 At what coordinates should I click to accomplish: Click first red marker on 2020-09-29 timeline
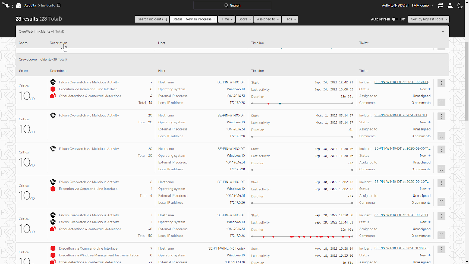coord(264,236)
